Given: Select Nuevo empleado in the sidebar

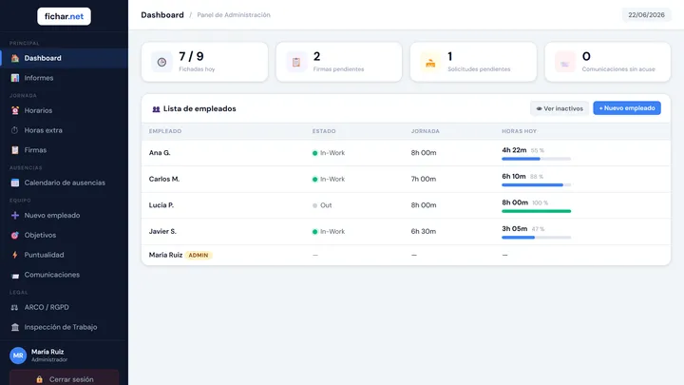Looking at the screenshot, I should (65, 215).
